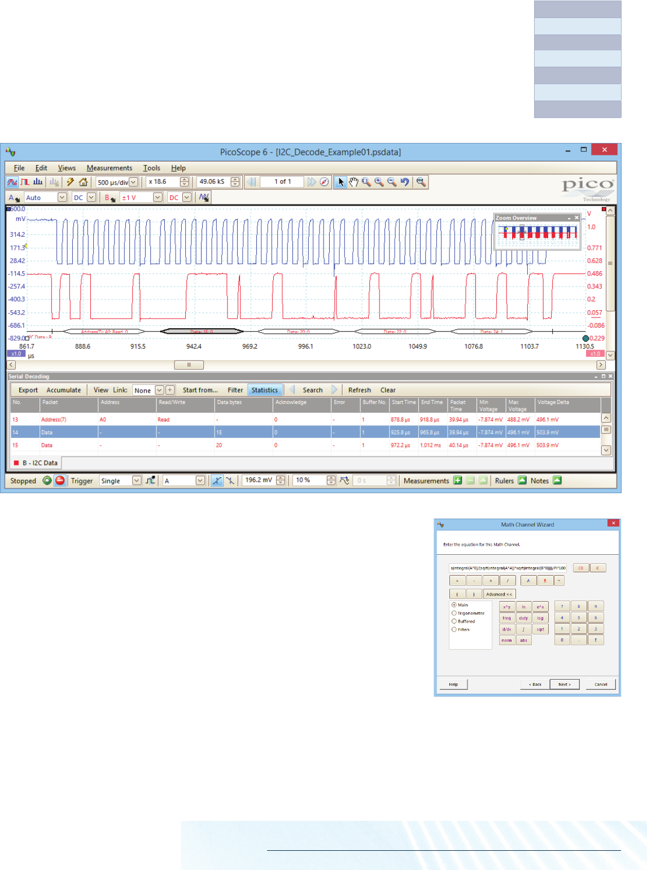The width and height of the screenshot is (647, 870).
Task: Select the Trigonometric radio option
Action: (x=454, y=613)
